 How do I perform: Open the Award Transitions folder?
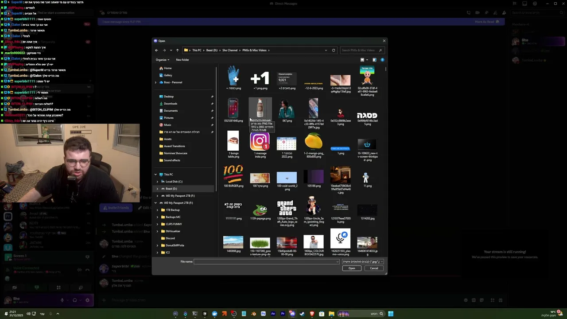click(x=174, y=146)
